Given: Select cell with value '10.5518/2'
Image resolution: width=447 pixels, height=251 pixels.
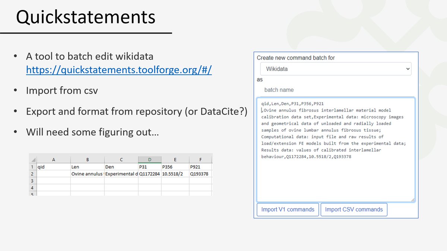Looking at the screenshot, I should 175,174.
